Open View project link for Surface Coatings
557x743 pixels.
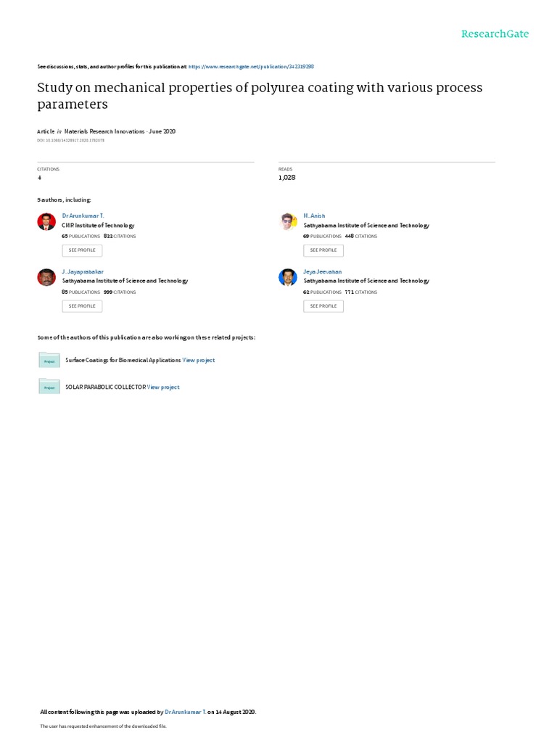[x=199, y=361]
